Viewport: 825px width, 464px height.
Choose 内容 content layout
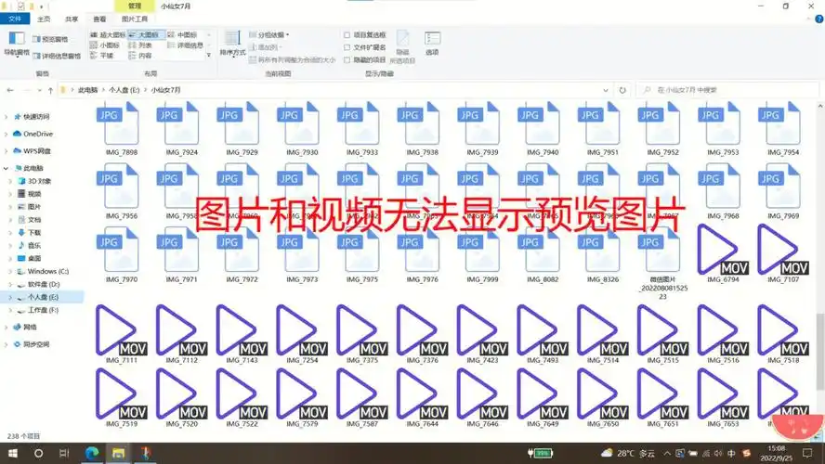(x=140, y=55)
